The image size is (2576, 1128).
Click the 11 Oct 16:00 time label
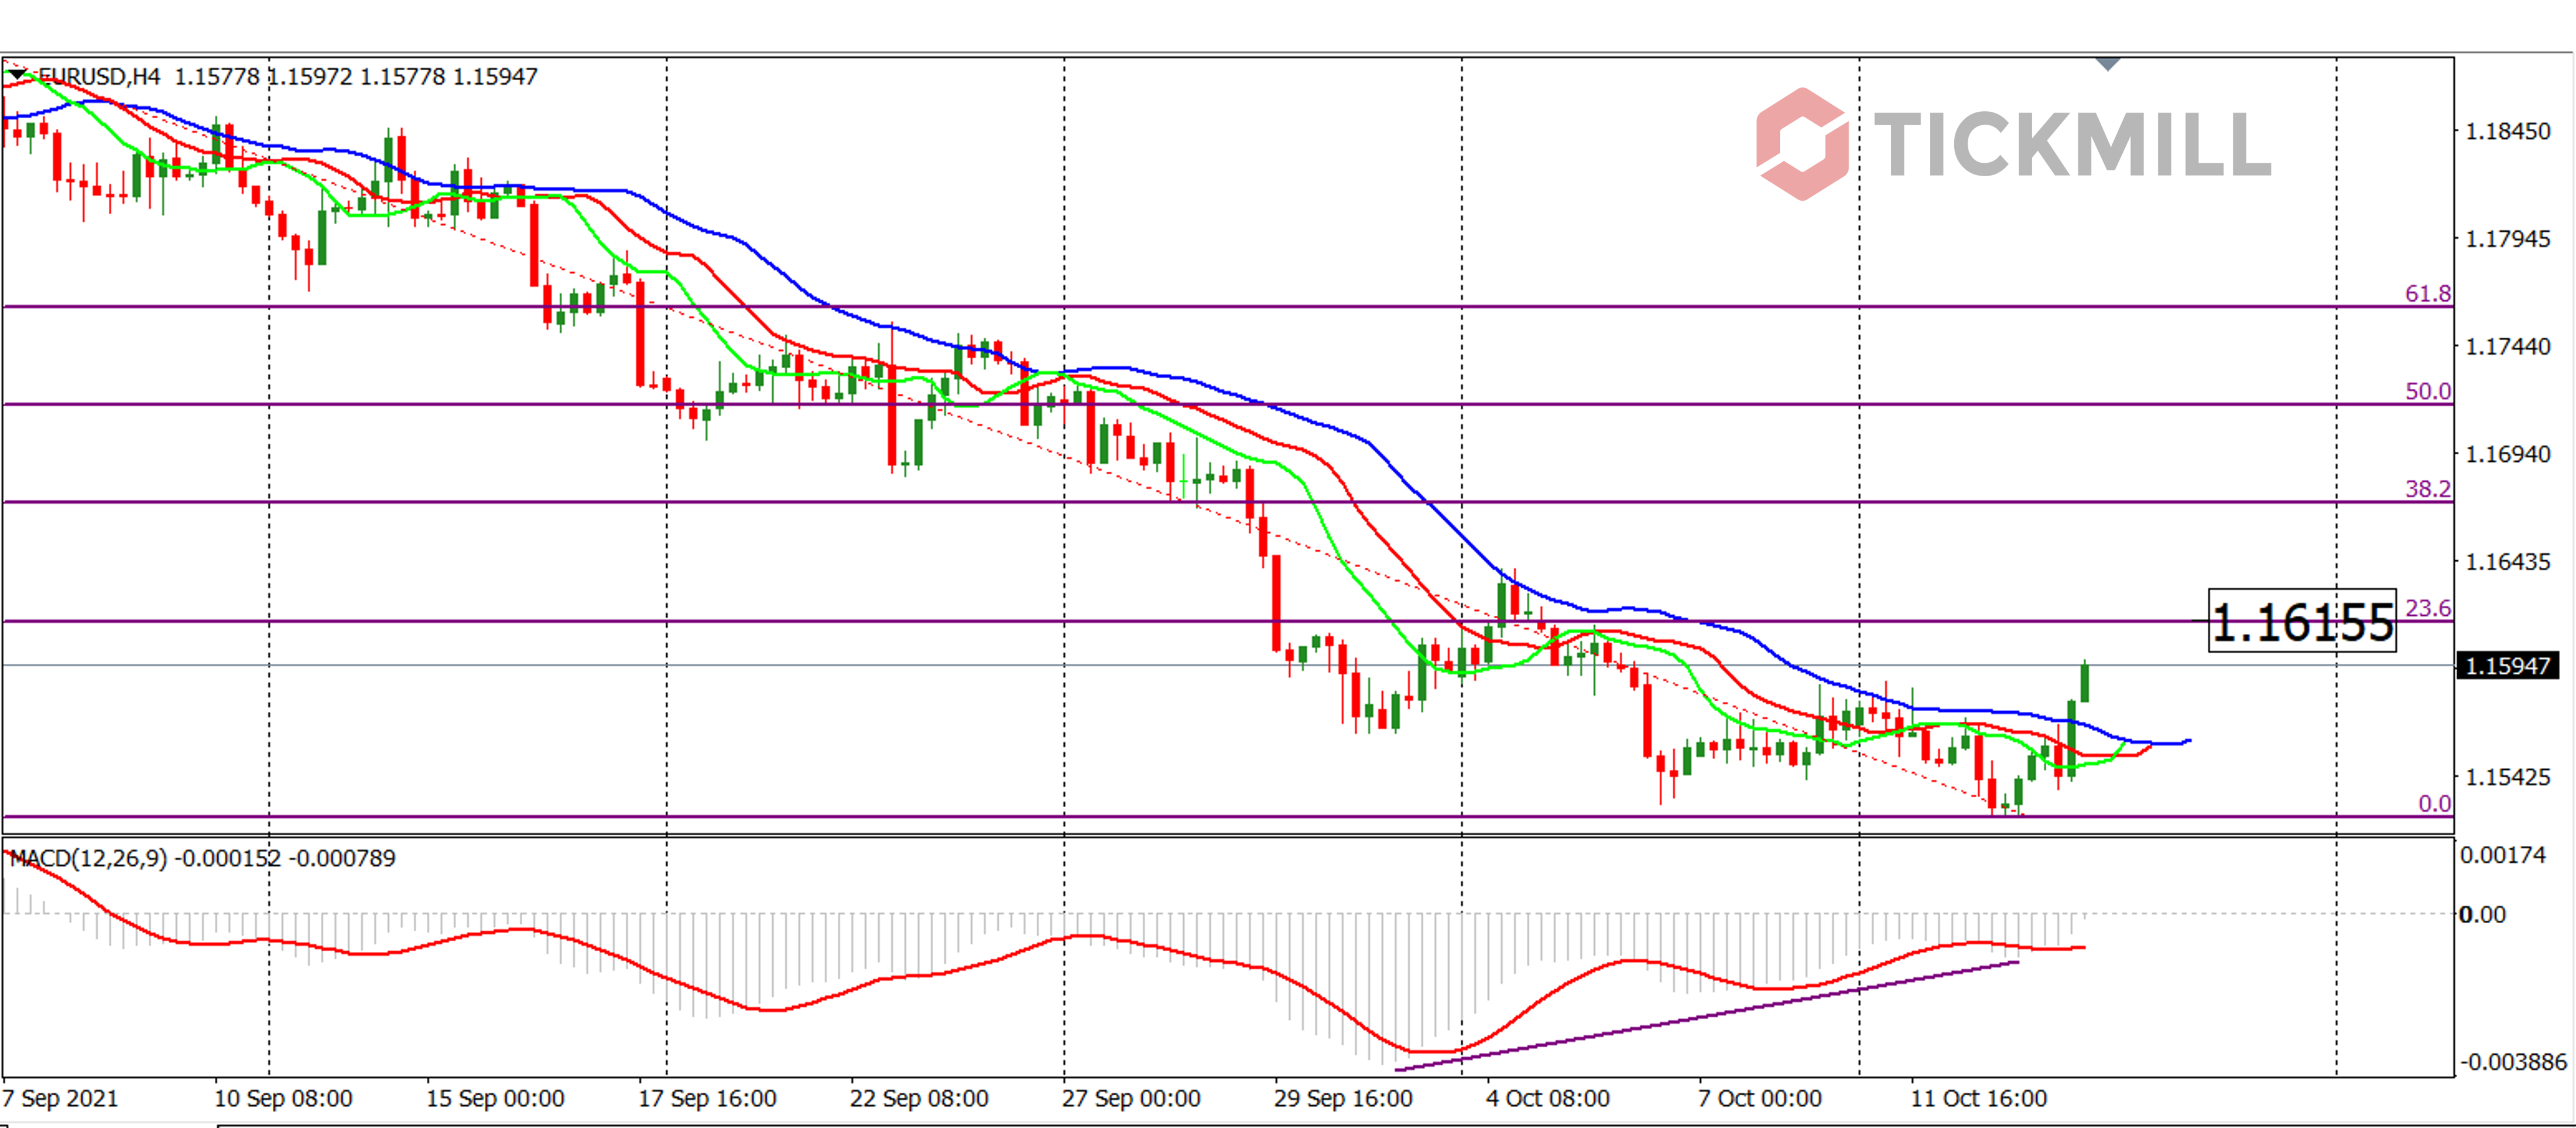coord(1979,1099)
